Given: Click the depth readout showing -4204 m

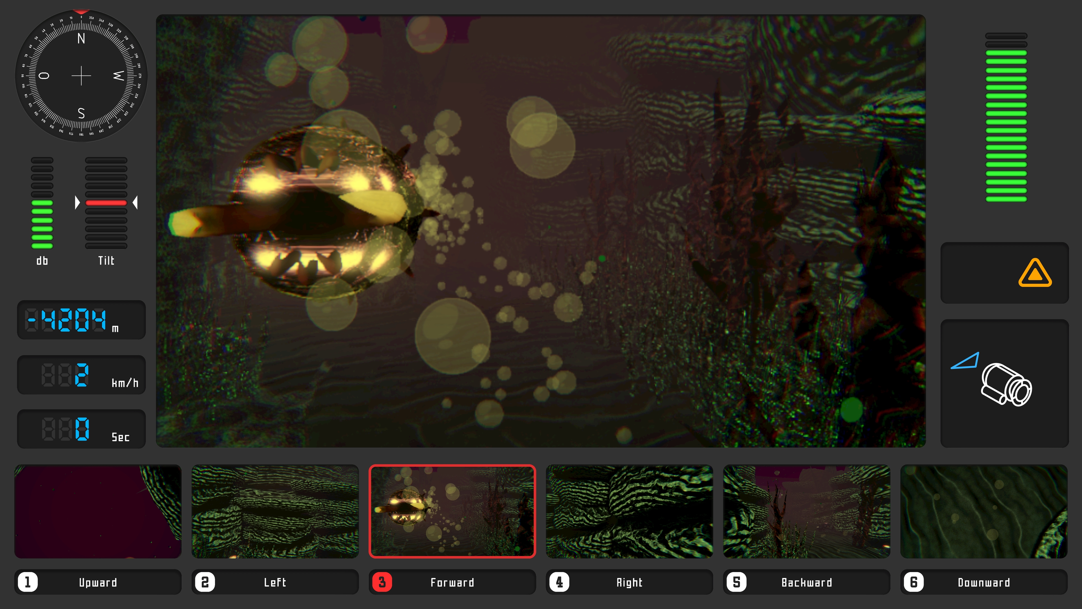Looking at the screenshot, I should [x=81, y=320].
